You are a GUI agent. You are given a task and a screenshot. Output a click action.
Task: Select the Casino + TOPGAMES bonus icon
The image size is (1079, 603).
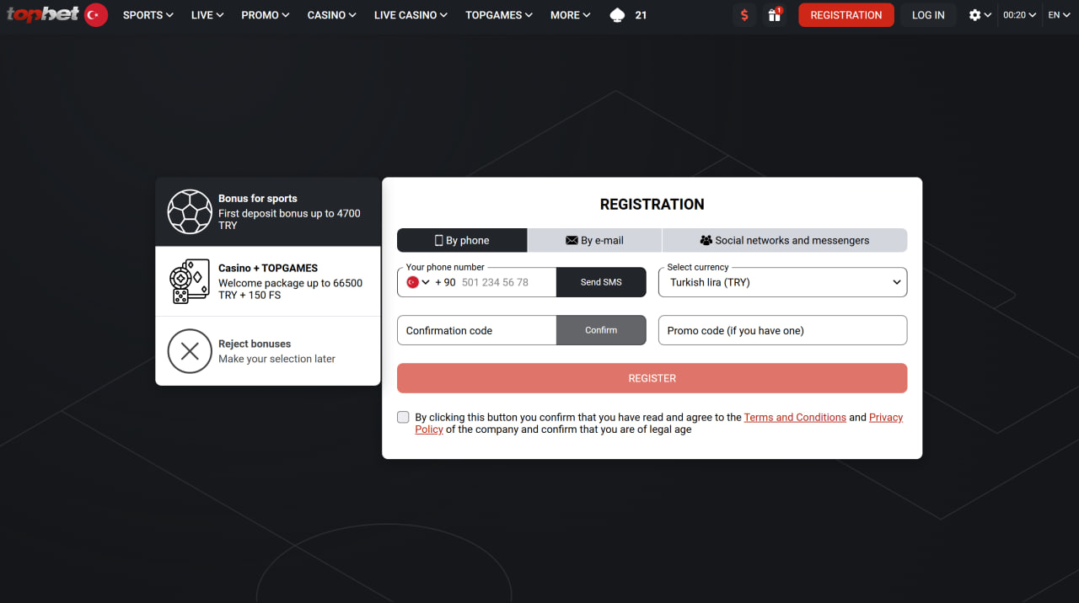190,281
